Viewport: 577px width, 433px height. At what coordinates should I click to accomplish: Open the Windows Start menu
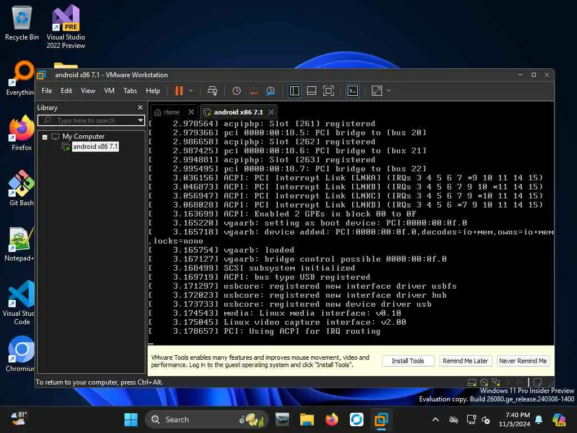pyautogui.click(x=131, y=419)
